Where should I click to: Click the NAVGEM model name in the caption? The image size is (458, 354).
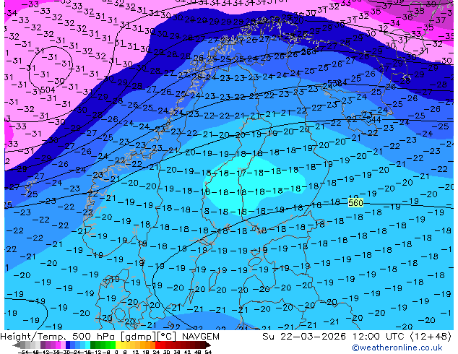(x=201, y=337)
